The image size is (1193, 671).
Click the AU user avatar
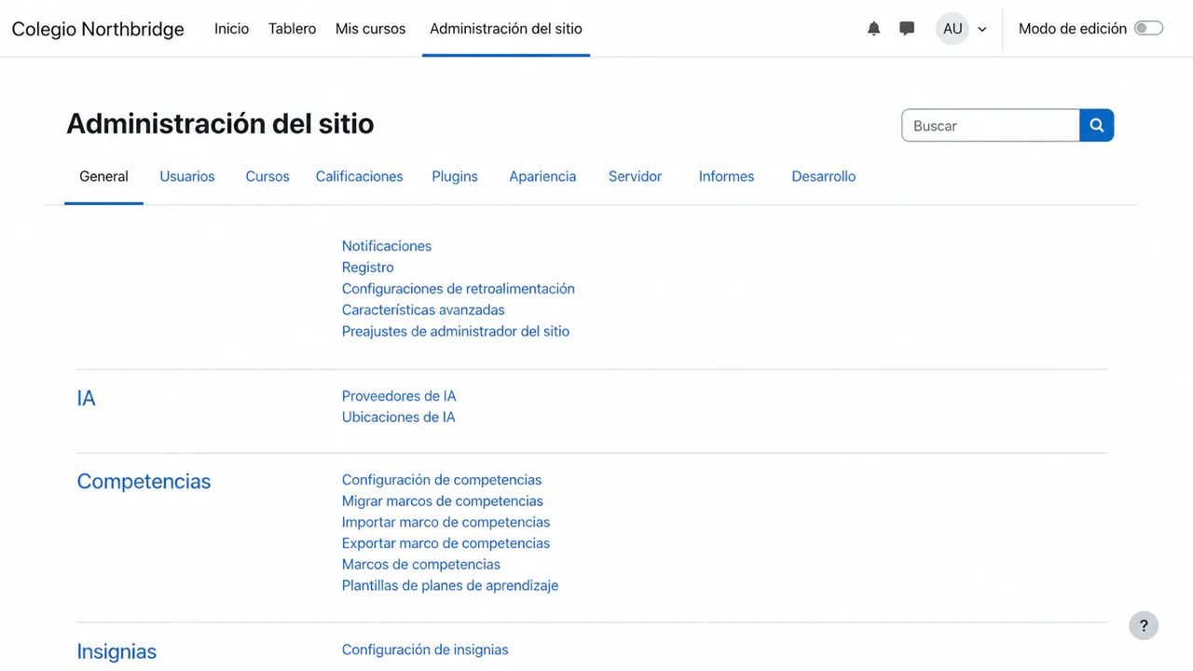tap(953, 29)
